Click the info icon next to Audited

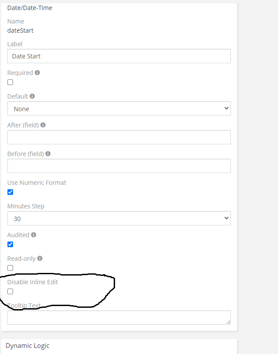pyautogui.click(x=34, y=235)
